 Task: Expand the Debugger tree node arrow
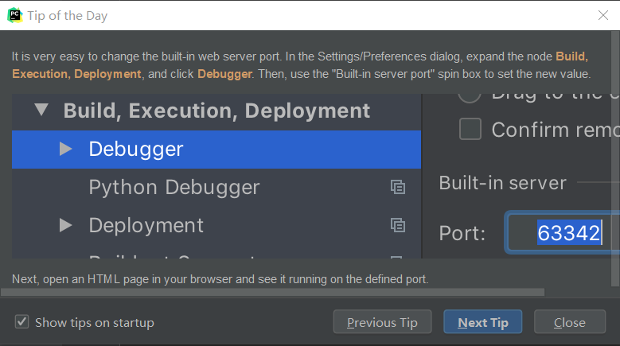point(66,149)
